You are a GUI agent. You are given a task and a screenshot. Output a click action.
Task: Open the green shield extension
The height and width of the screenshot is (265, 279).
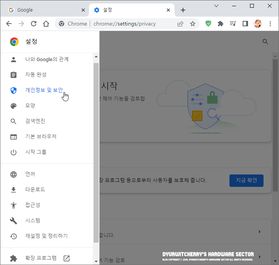208,24
